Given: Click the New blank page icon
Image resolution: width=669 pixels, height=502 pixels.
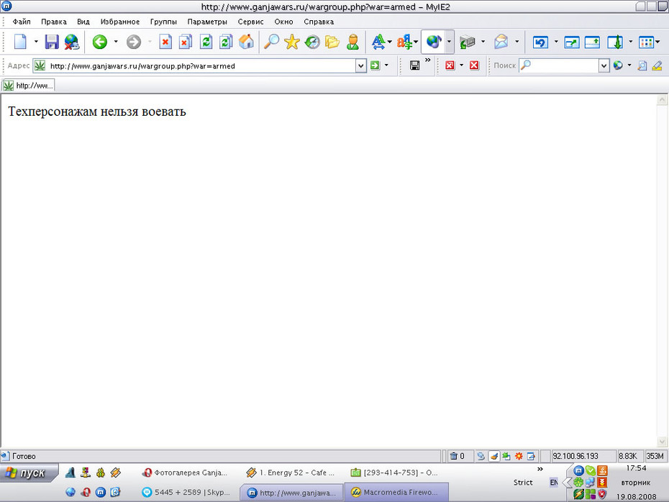Looking at the screenshot, I should point(20,42).
